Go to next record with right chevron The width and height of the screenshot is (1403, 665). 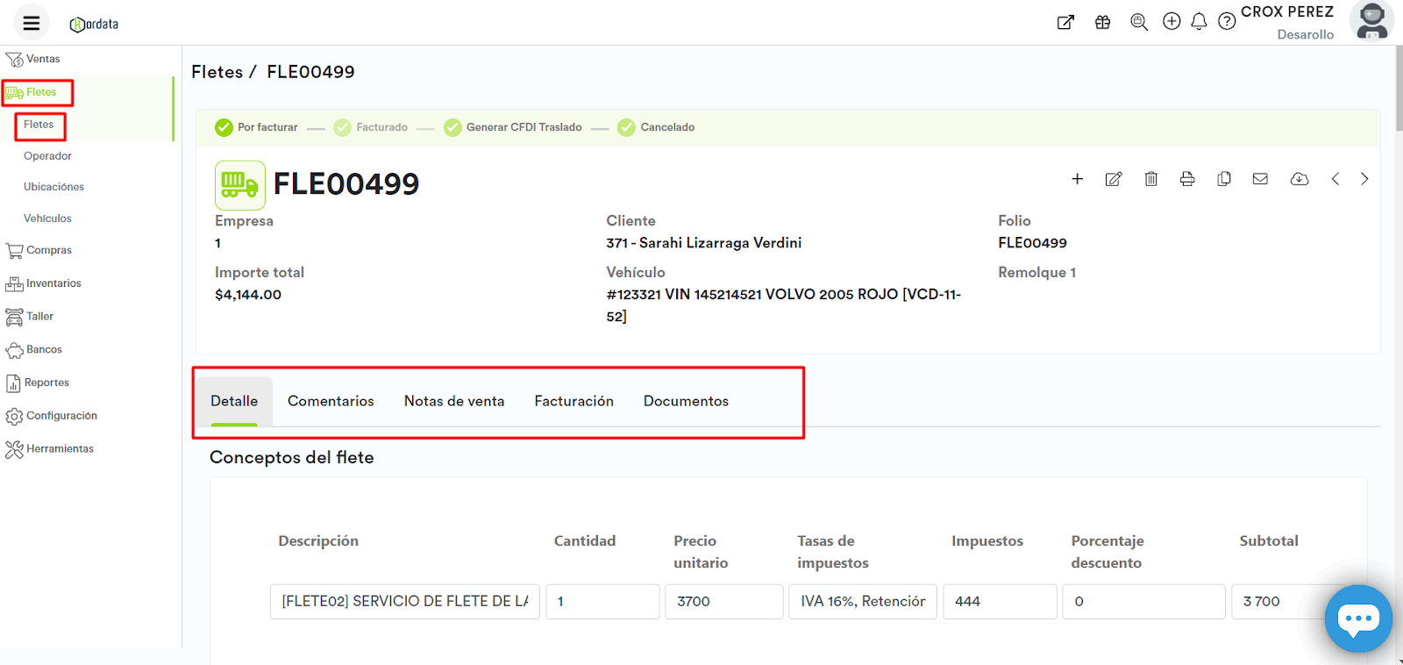coord(1364,179)
